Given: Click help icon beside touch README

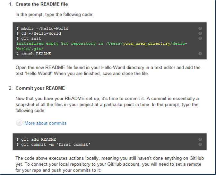Looking at the screenshot, I should (200, 54).
